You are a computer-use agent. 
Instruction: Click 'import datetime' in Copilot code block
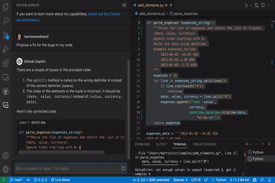point(32,123)
